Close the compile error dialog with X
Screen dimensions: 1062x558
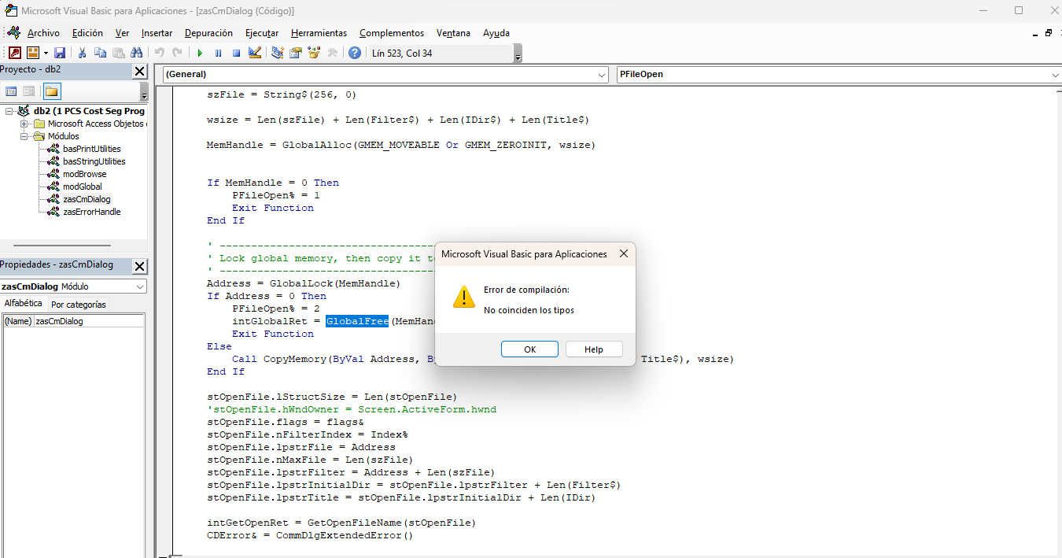click(x=623, y=254)
